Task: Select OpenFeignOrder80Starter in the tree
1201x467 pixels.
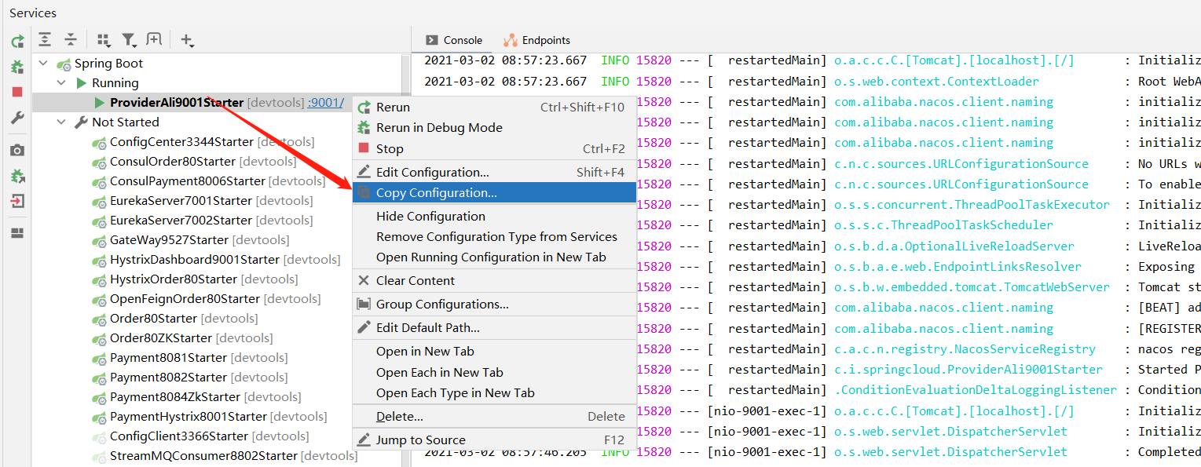Action: click(x=185, y=299)
